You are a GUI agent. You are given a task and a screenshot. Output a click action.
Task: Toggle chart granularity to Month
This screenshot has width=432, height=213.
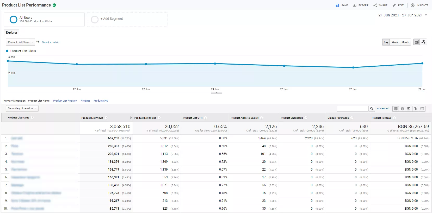[405, 42]
